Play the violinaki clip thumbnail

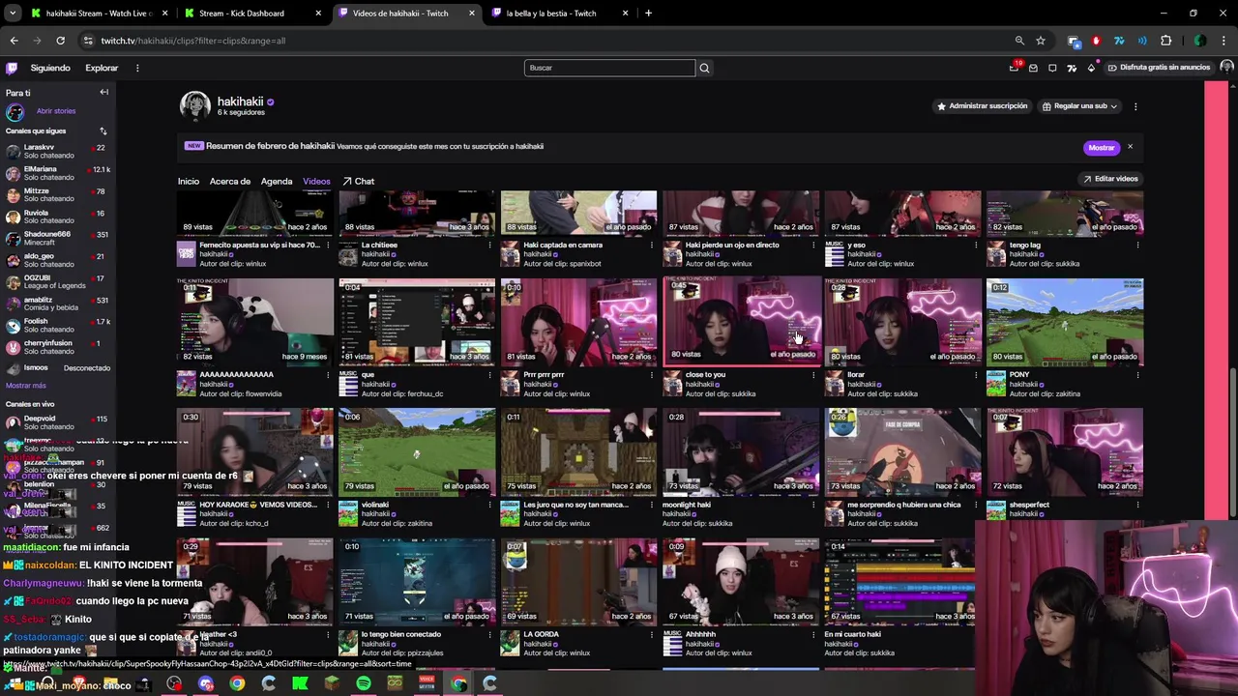(416, 451)
